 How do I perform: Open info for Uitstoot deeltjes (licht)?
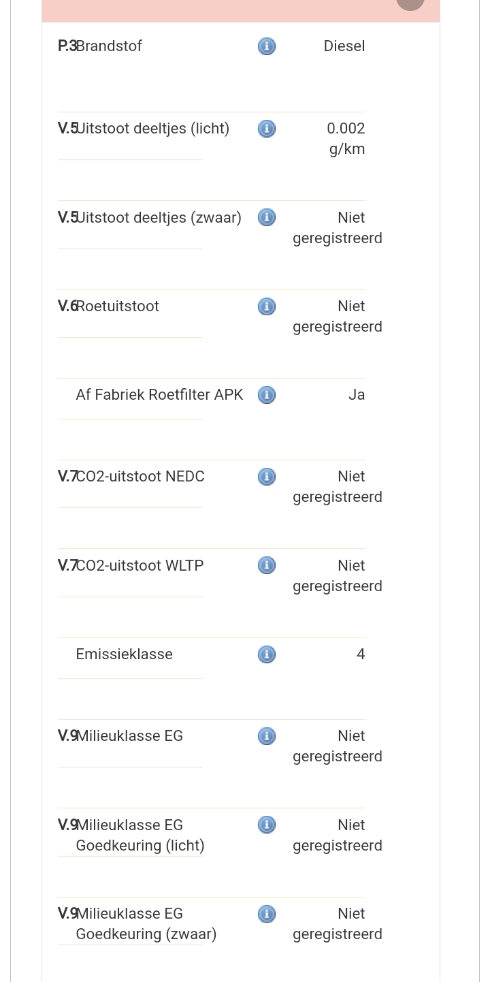(x=267, y=129)
